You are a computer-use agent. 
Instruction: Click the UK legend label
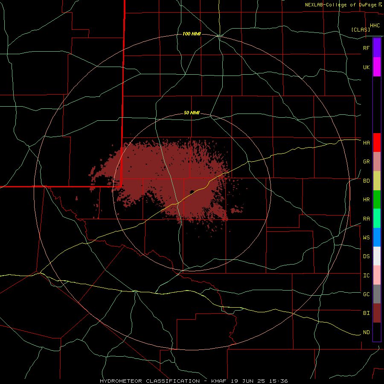coord(366,67)
